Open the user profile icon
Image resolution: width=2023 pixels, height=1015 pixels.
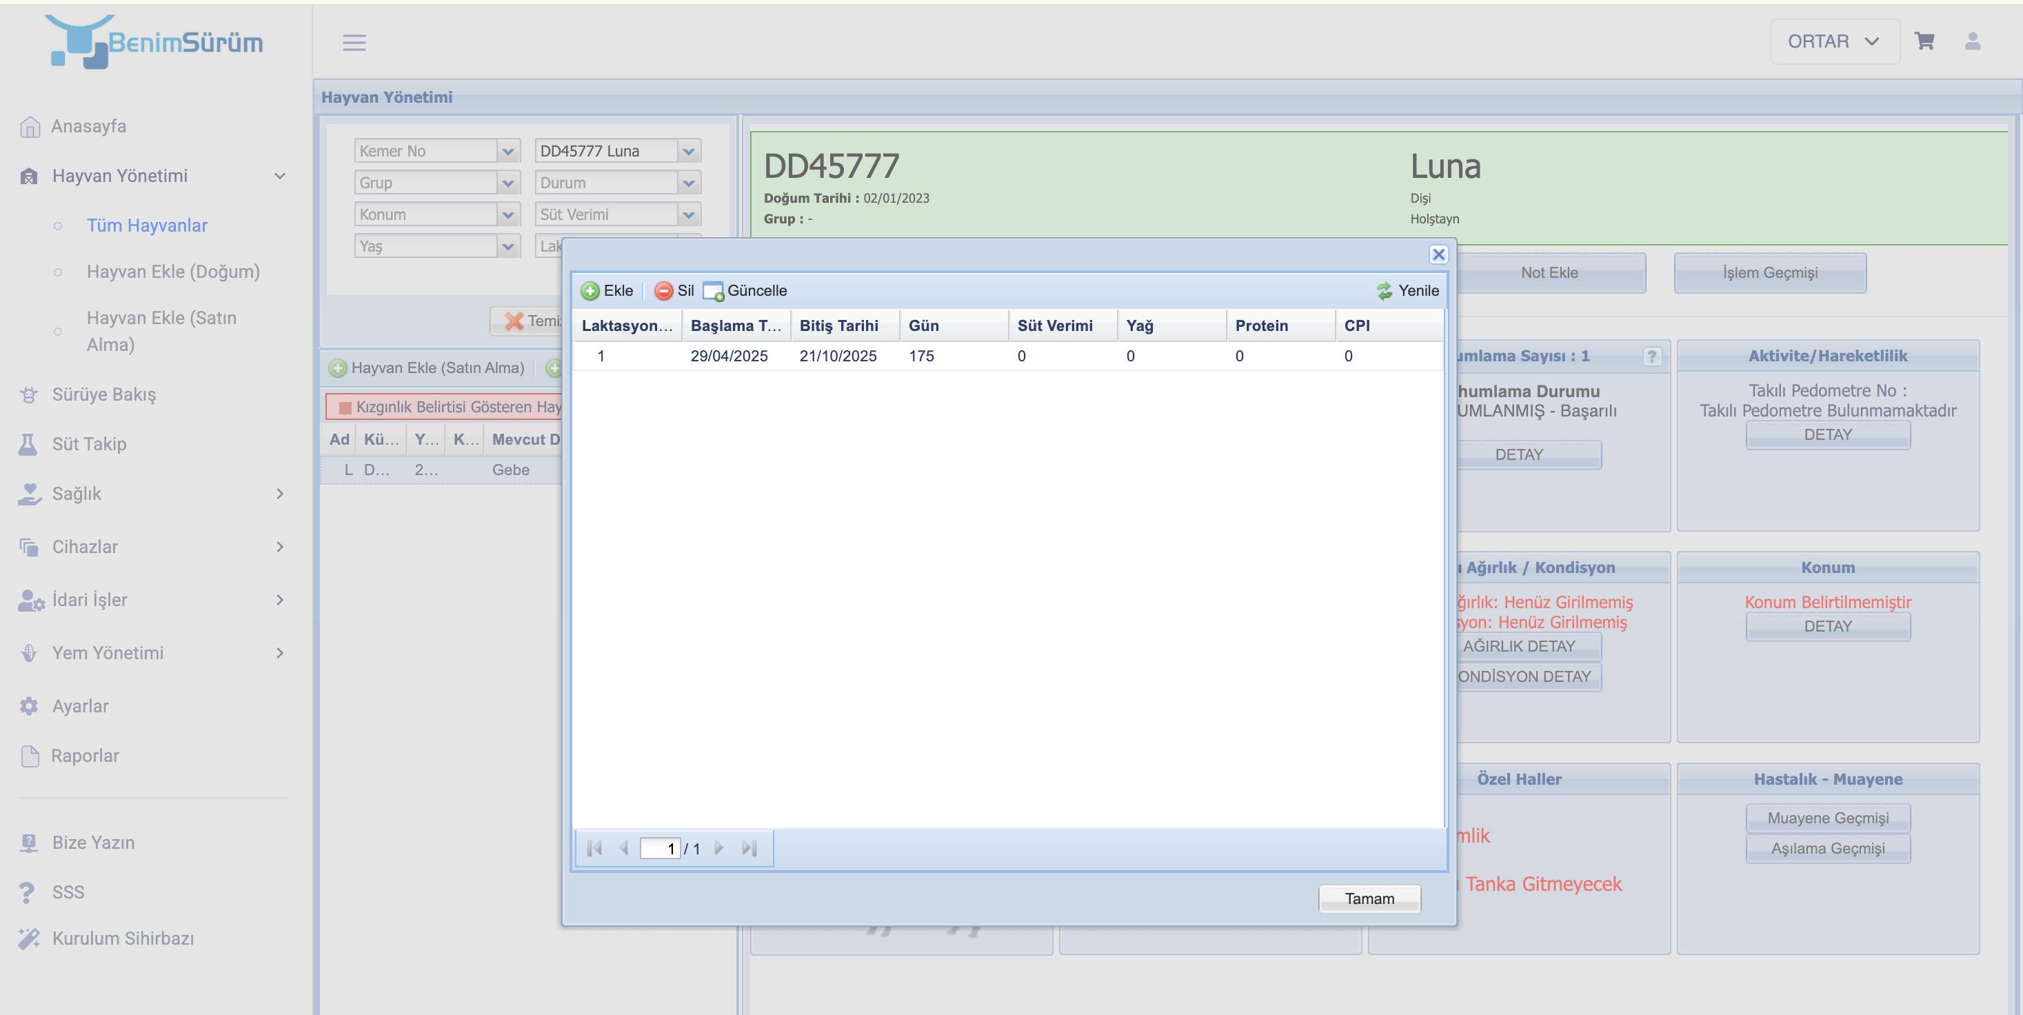click(1972, 41)
